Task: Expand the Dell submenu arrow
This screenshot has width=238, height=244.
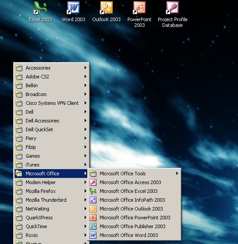Action: (x=86, y=112)
